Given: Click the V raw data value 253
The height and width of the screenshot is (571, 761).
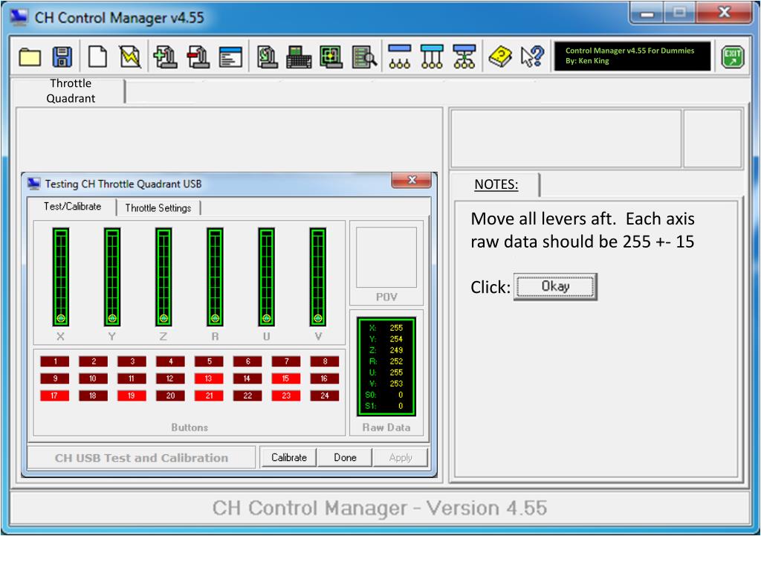Looking at the screenshot, I should tap(396, 384).
